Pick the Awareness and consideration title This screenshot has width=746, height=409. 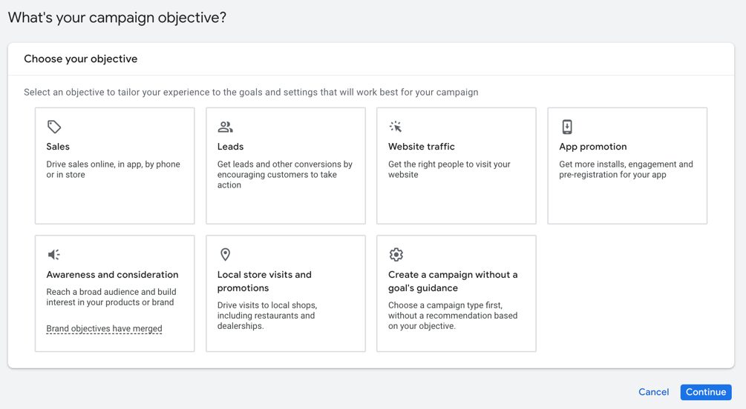click(x=112, y=275)
